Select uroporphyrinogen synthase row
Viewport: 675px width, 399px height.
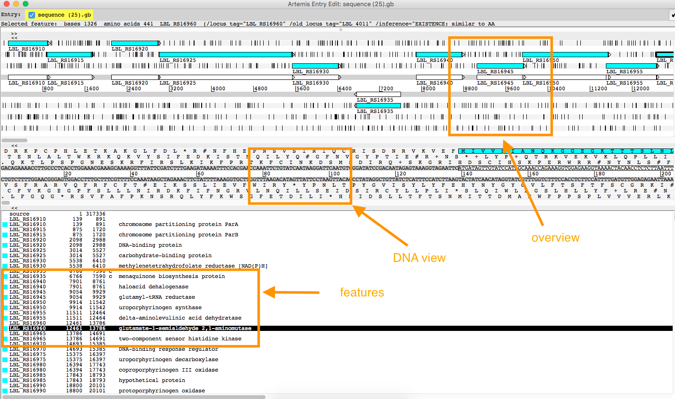tap(337, 308)
